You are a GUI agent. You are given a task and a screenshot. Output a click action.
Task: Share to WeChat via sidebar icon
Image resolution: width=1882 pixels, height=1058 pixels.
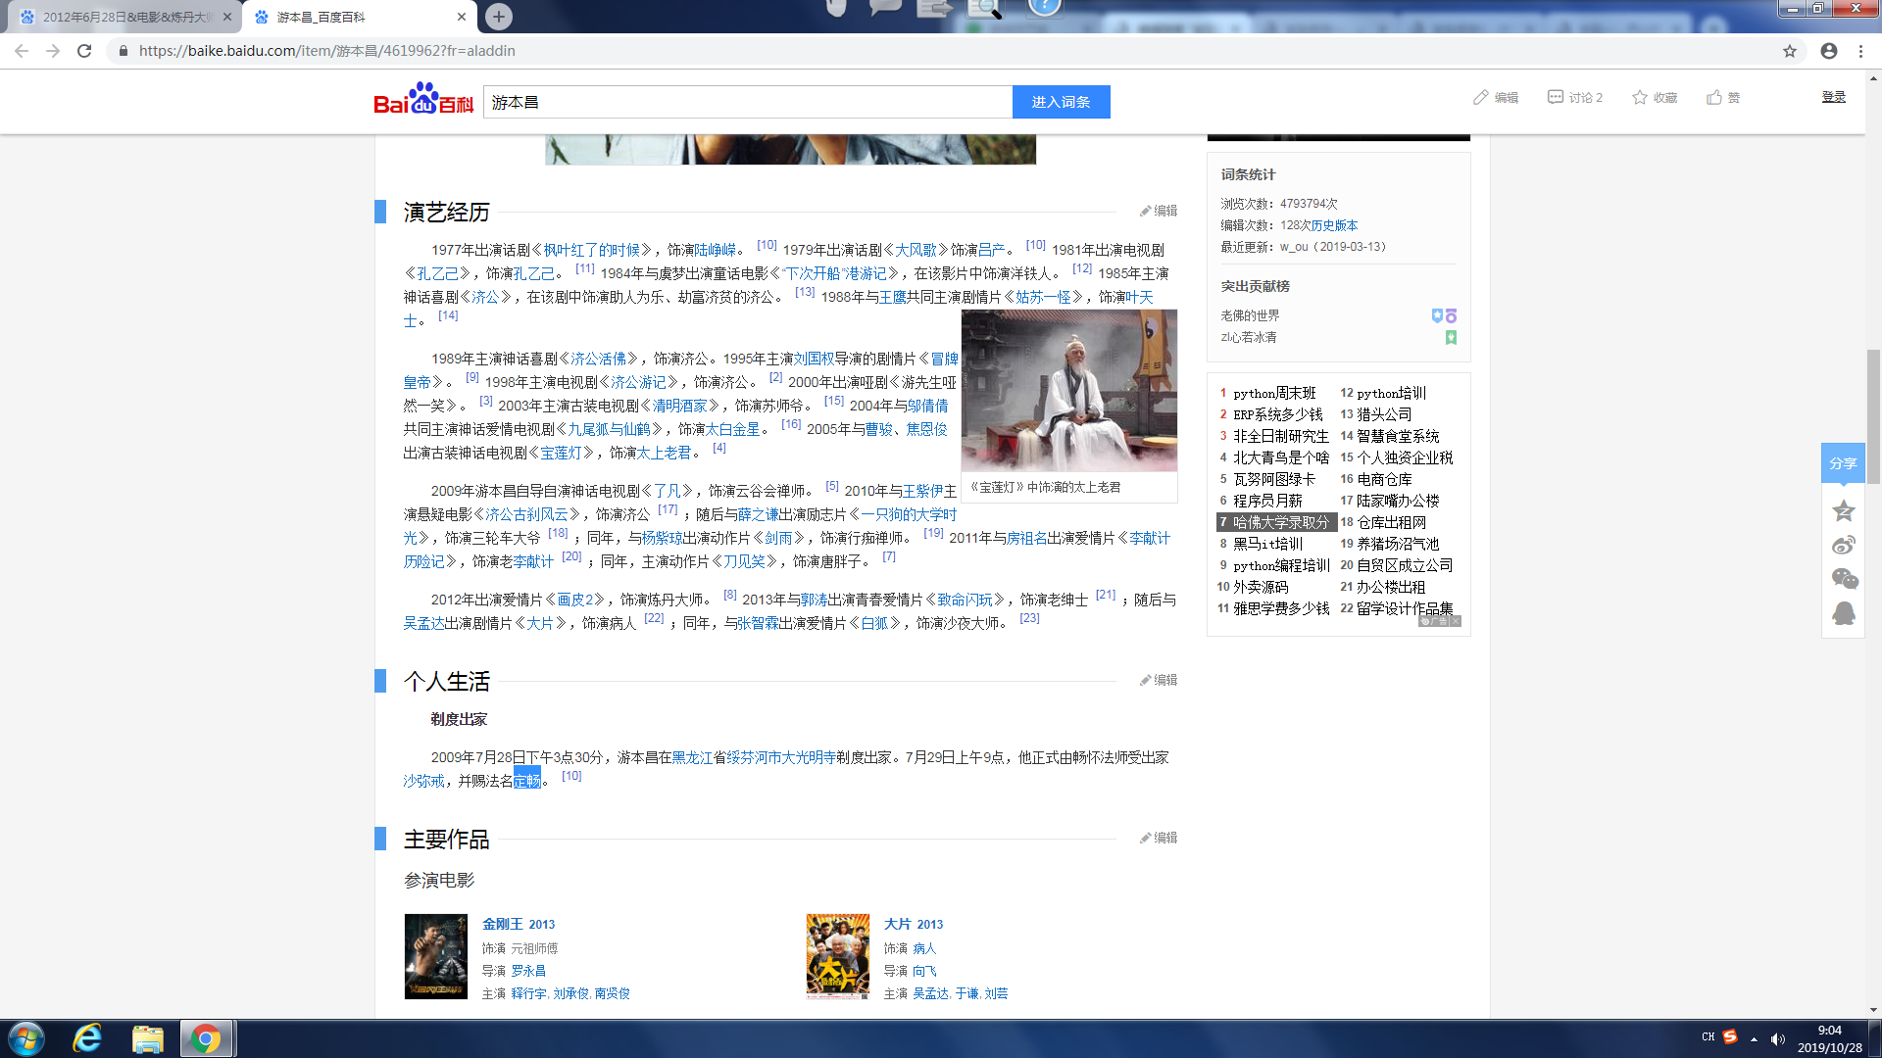coord(1844,579)
